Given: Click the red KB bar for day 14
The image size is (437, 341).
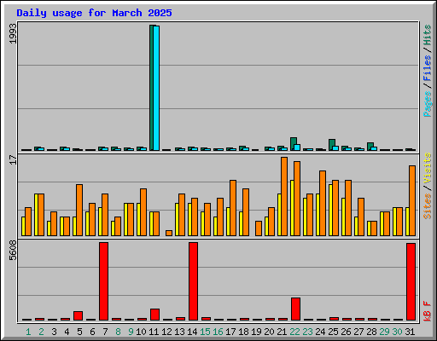Looking at the screenshot, I should point(193,281).
